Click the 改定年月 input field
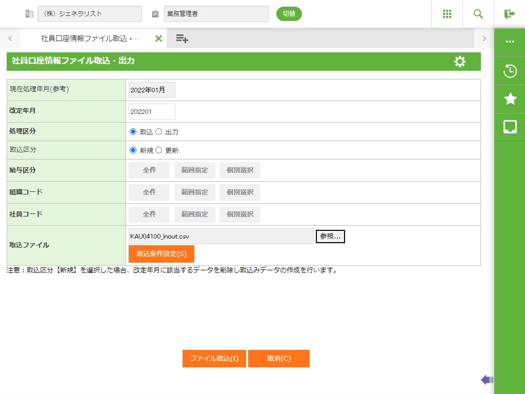The height and width of the screenshot is (394, 525). click(152, 111)
